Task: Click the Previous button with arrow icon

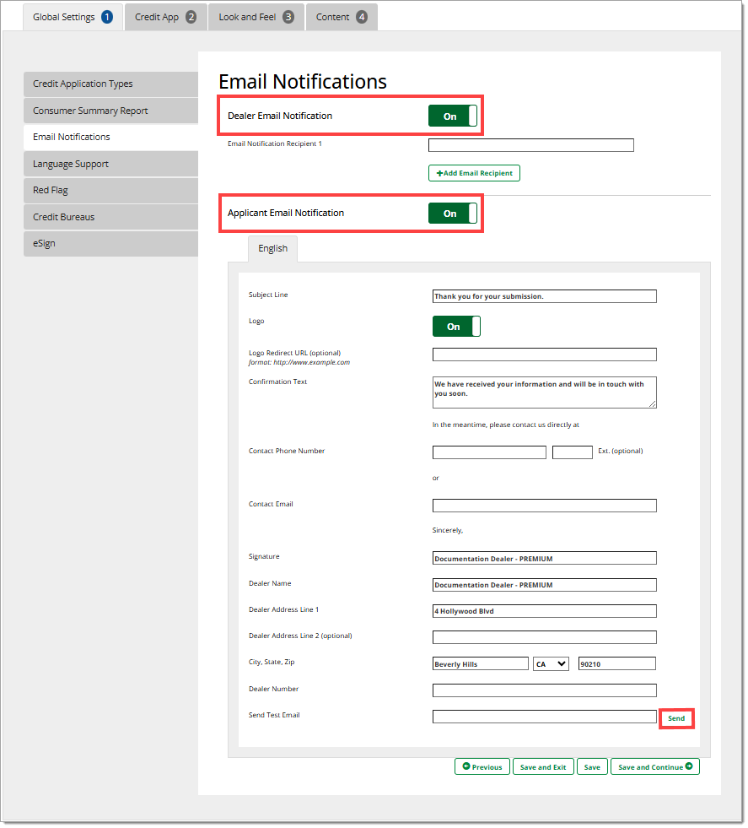Action: [482, 766]
